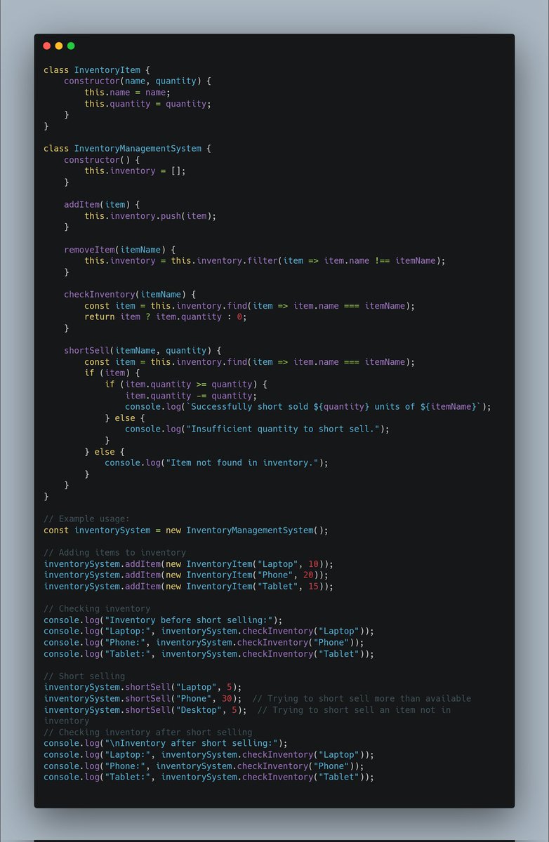Click the yellow minimize dot
Screen dimensions: 549x842
[x=59, y=46]
